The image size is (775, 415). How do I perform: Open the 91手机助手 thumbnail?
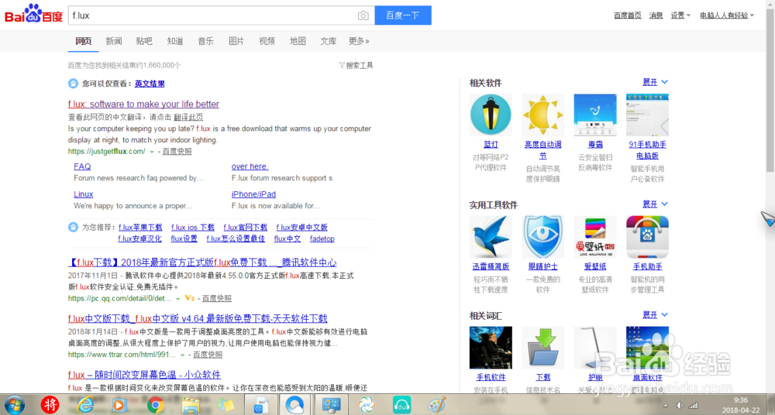[647, 115]
